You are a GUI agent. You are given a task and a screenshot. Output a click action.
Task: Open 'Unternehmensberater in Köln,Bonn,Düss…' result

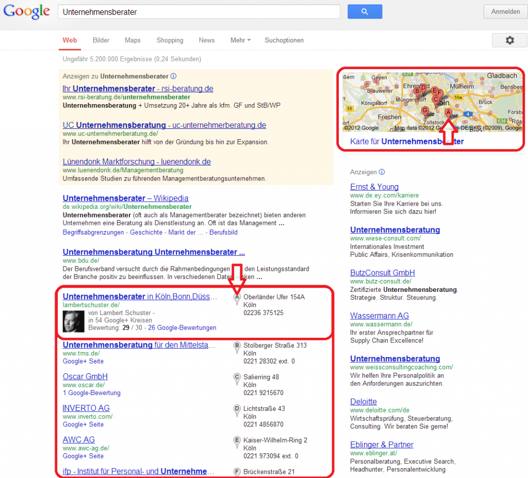pyautogui.click(x=140, y=296)
